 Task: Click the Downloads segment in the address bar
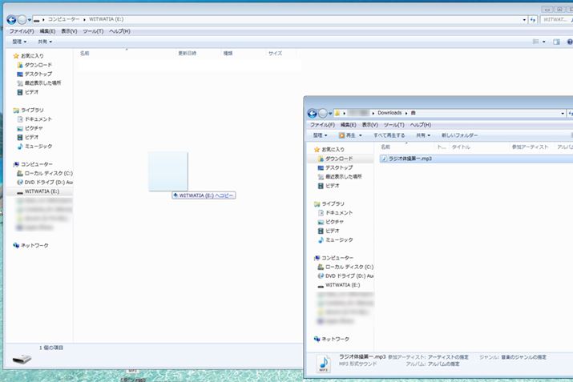389,113
